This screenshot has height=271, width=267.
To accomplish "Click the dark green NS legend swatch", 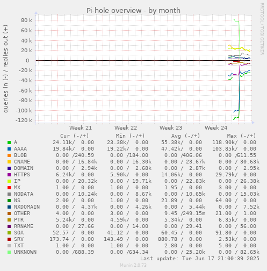I will pyautogui.click(x=9, y=201).
